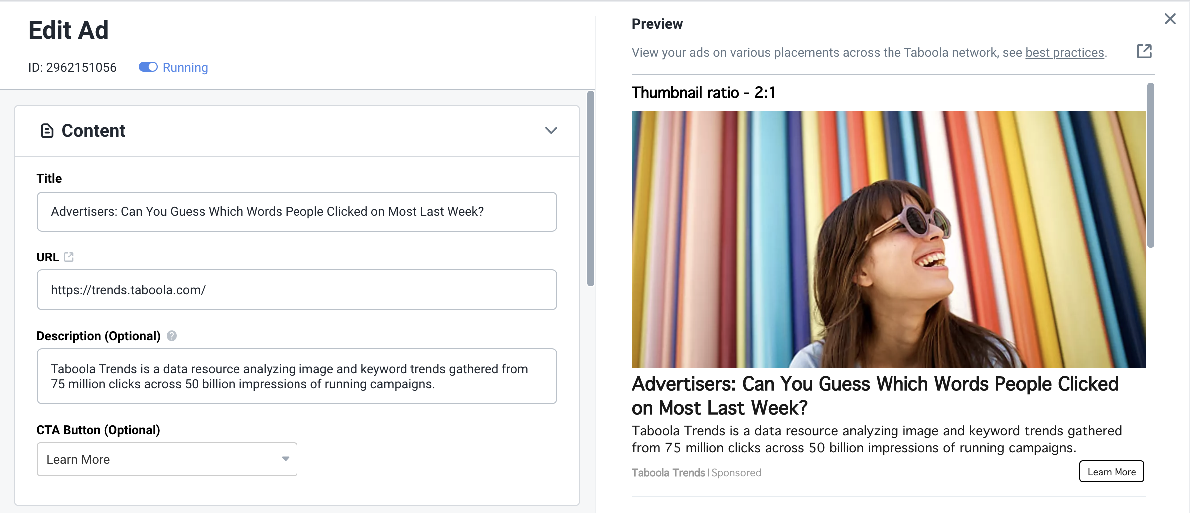Collapse the Content section chevron
Viewport: 1190px width, 513px height.
click(551, 130)
